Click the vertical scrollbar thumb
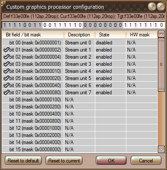 pyautogui.click(x=161, y=64)
